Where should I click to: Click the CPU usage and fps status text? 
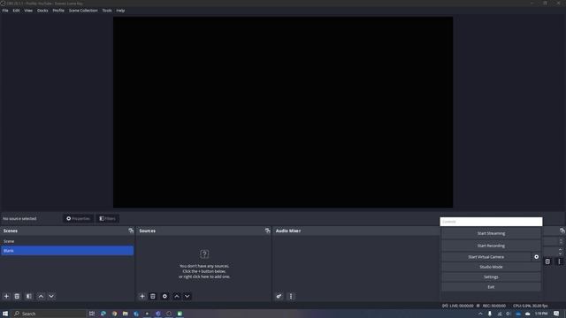530,306
